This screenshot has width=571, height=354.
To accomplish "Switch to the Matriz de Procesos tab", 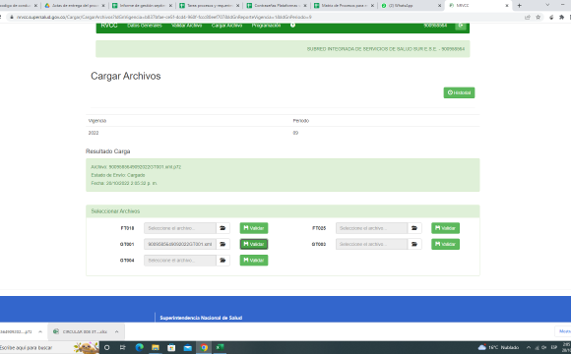I will [x=343, y=6].
